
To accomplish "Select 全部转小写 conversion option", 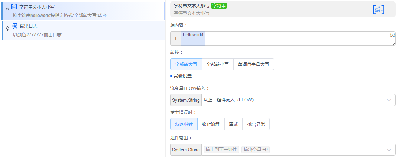I will [x=218, y=64].
